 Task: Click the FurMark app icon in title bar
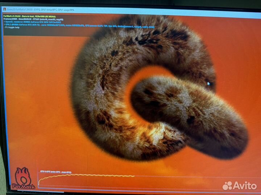click(4, 9)
